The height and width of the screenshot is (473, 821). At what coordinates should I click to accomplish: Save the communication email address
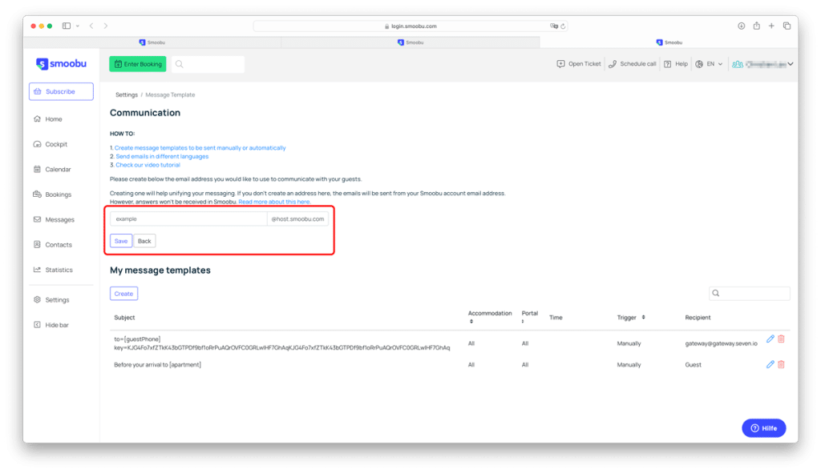(x=120, y=241)
